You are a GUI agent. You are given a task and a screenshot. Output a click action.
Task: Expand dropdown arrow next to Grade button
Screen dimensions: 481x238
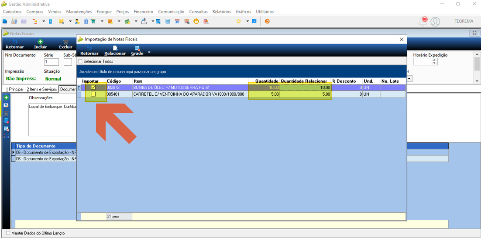[x=149, y=52]
